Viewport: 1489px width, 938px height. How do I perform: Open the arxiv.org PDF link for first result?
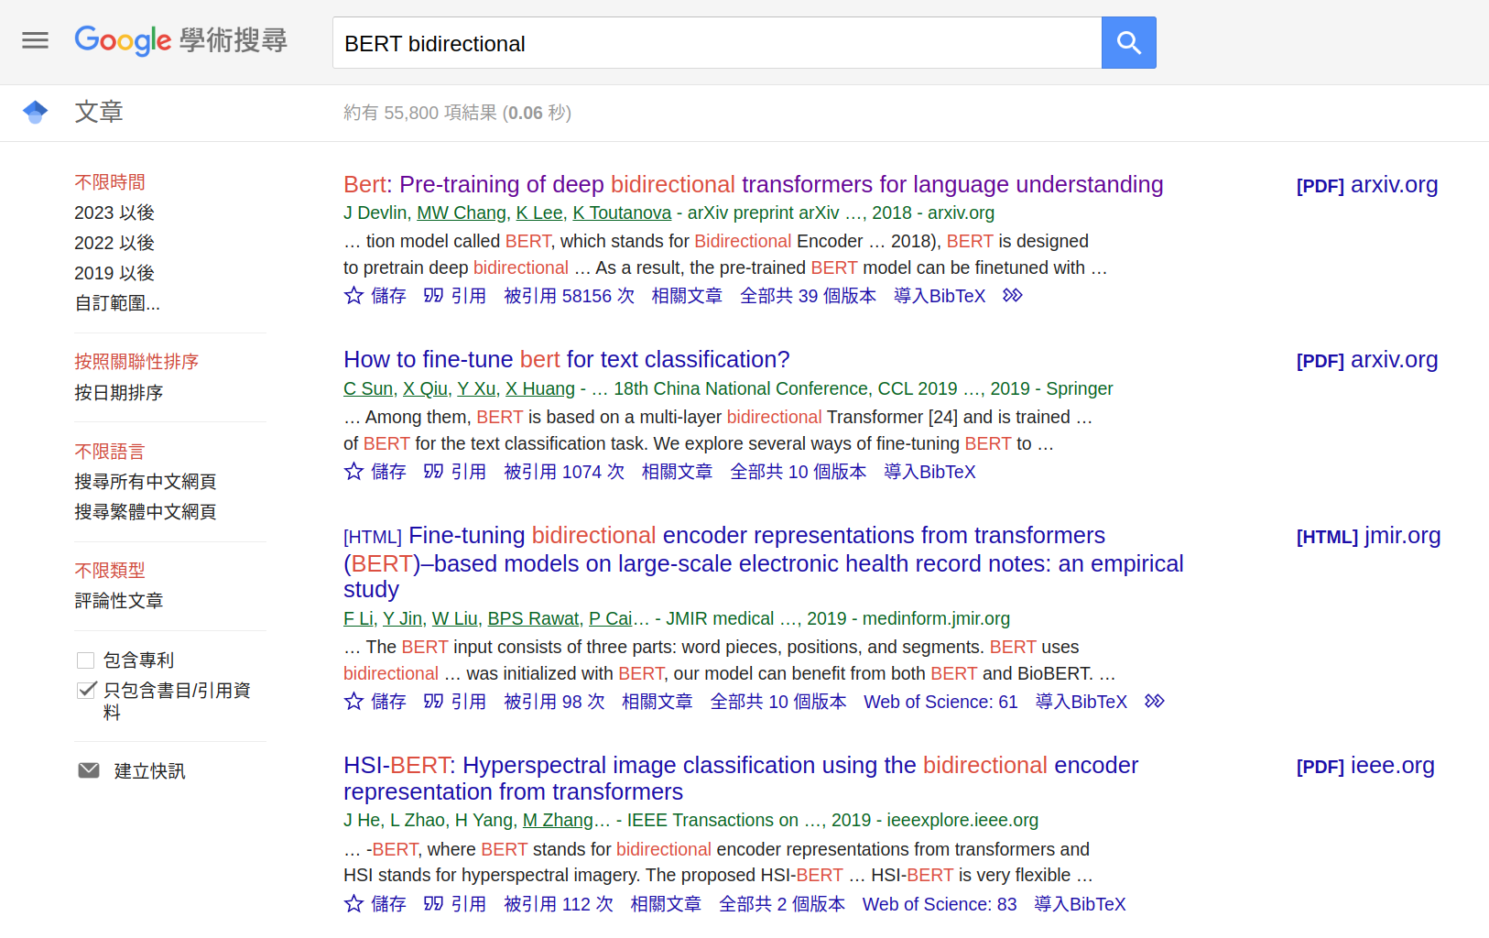point(1366,185)
